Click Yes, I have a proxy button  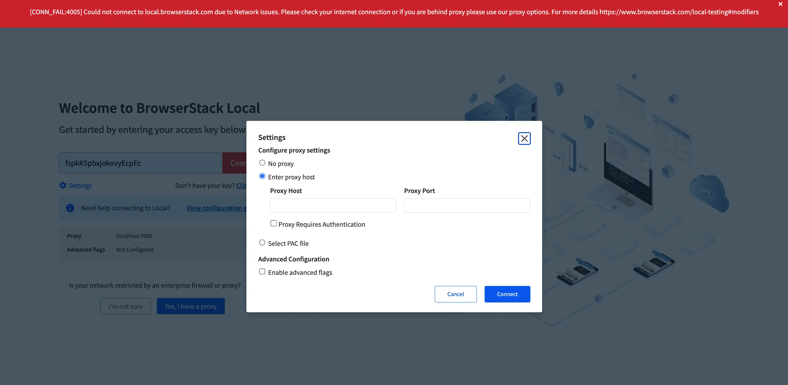[191, 306]
